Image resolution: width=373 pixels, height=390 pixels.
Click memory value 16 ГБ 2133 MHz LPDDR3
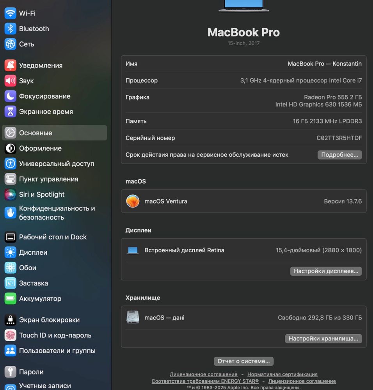pos(327,121)
